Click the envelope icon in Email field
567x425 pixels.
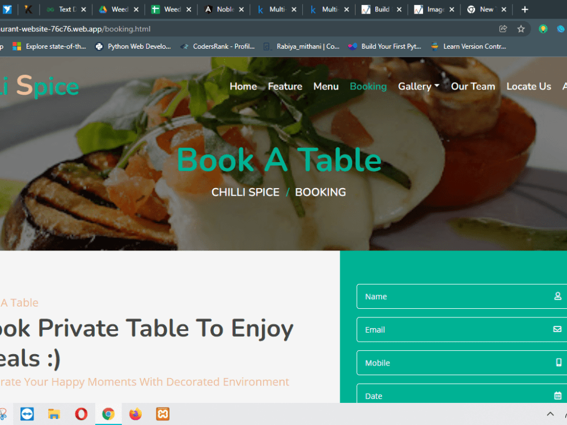point(557,329)
